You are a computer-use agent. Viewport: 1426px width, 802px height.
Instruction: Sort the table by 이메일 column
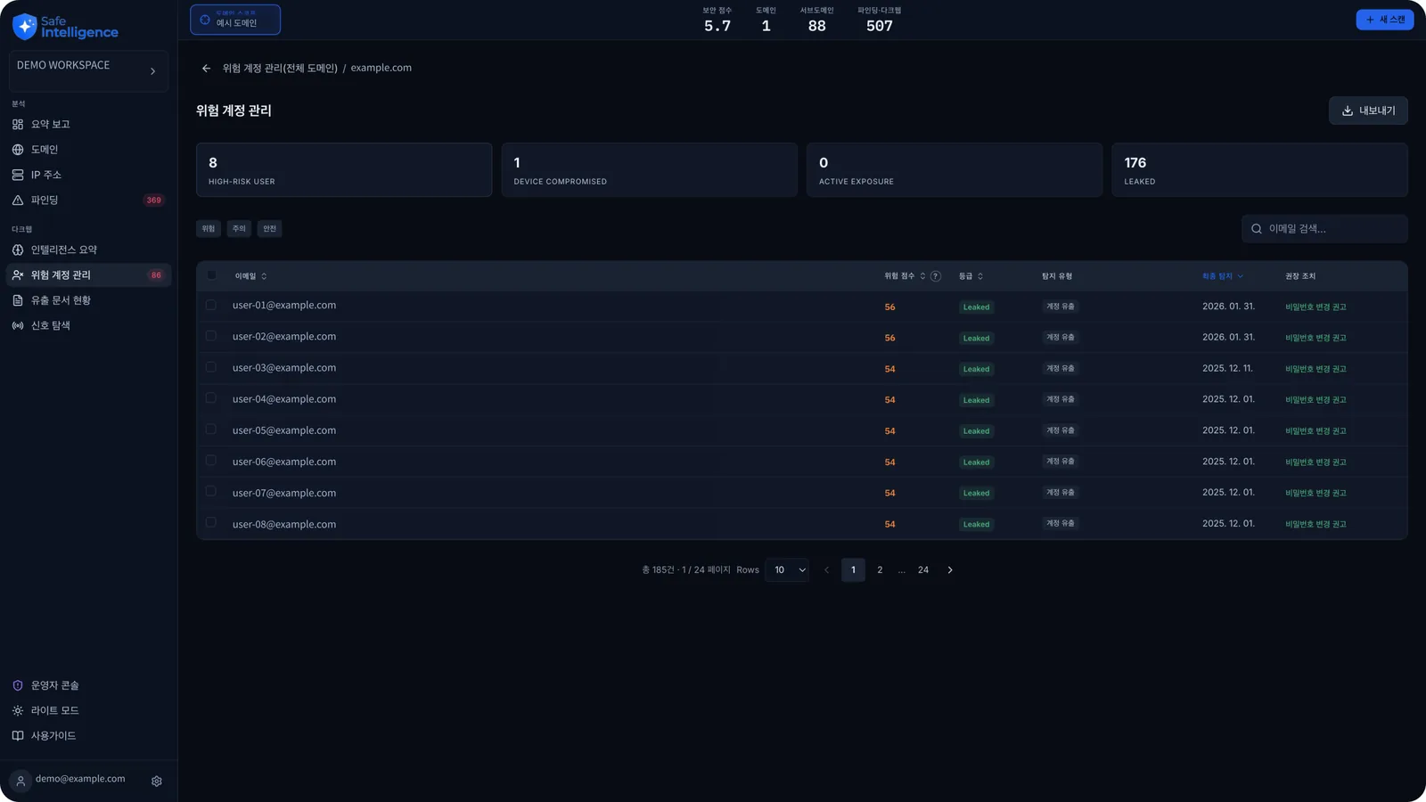(250, 276)
